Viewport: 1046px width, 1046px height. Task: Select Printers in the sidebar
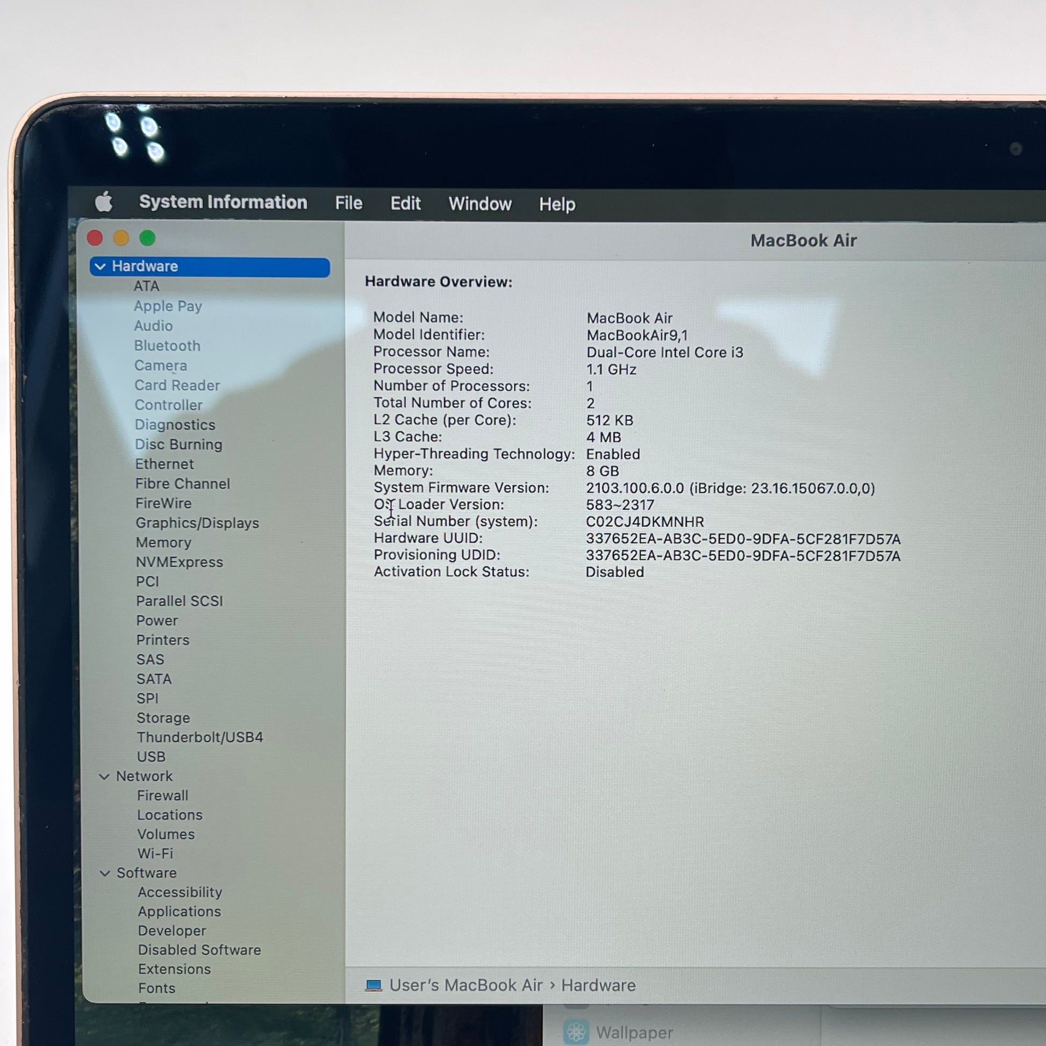(163, 640)
